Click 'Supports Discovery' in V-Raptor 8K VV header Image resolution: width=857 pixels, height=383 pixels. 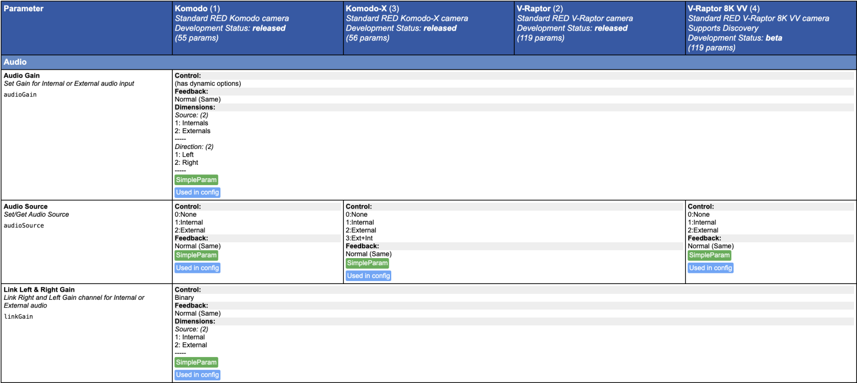click(723, 29)
